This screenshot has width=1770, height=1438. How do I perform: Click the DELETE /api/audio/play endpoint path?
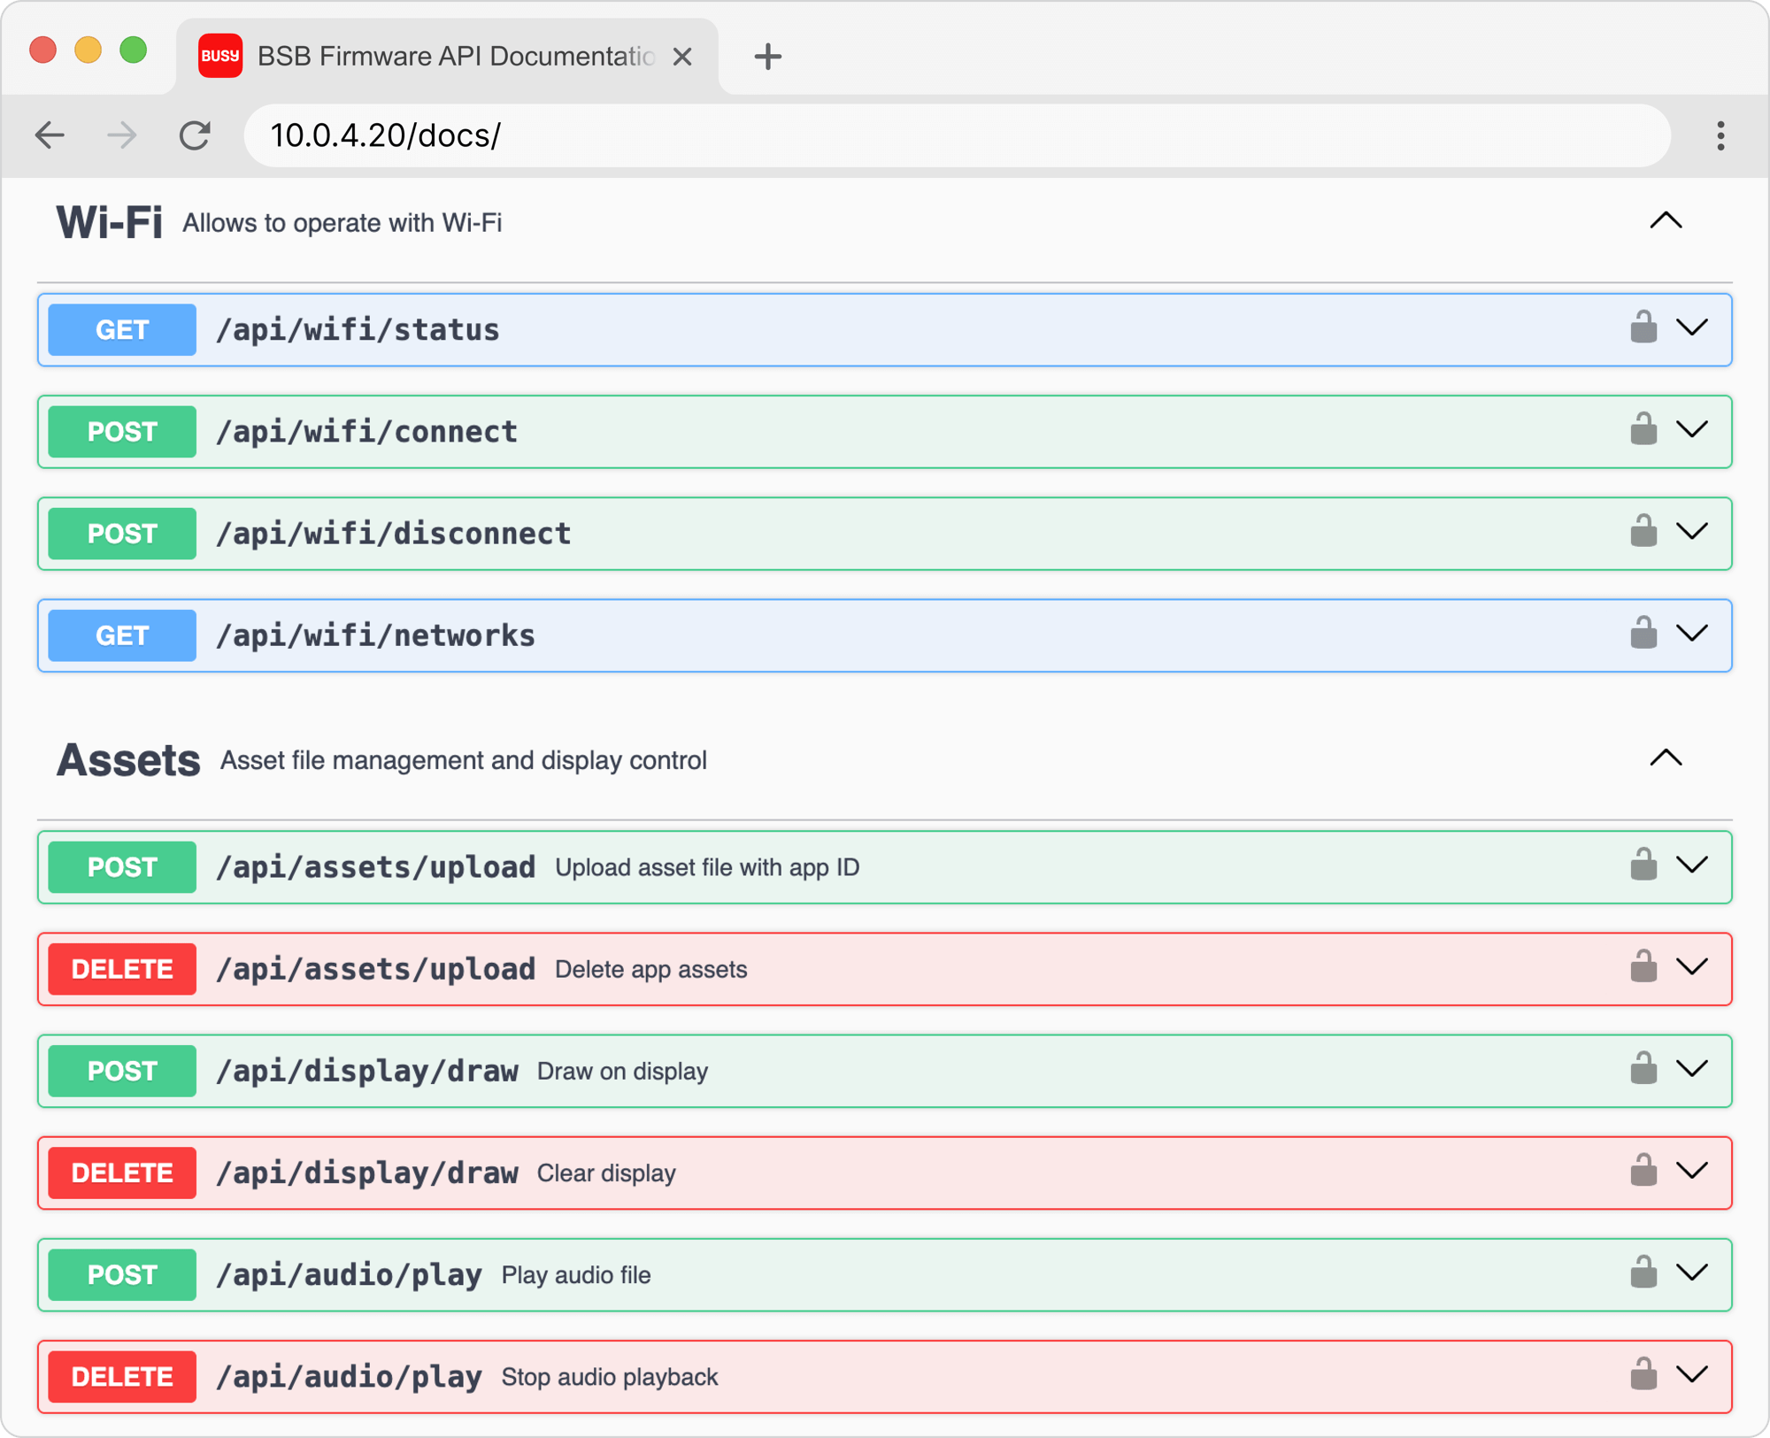coord(350,1377)
